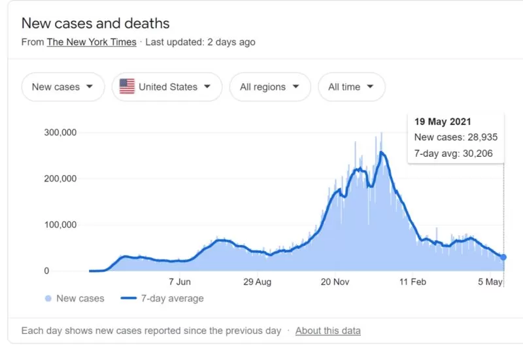523x347 pixels.
Task: Open the All time range dropdown
Action: click(x=352, y=87)
